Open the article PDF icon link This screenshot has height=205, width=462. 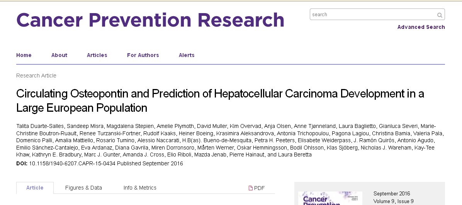tap(257, 188)
